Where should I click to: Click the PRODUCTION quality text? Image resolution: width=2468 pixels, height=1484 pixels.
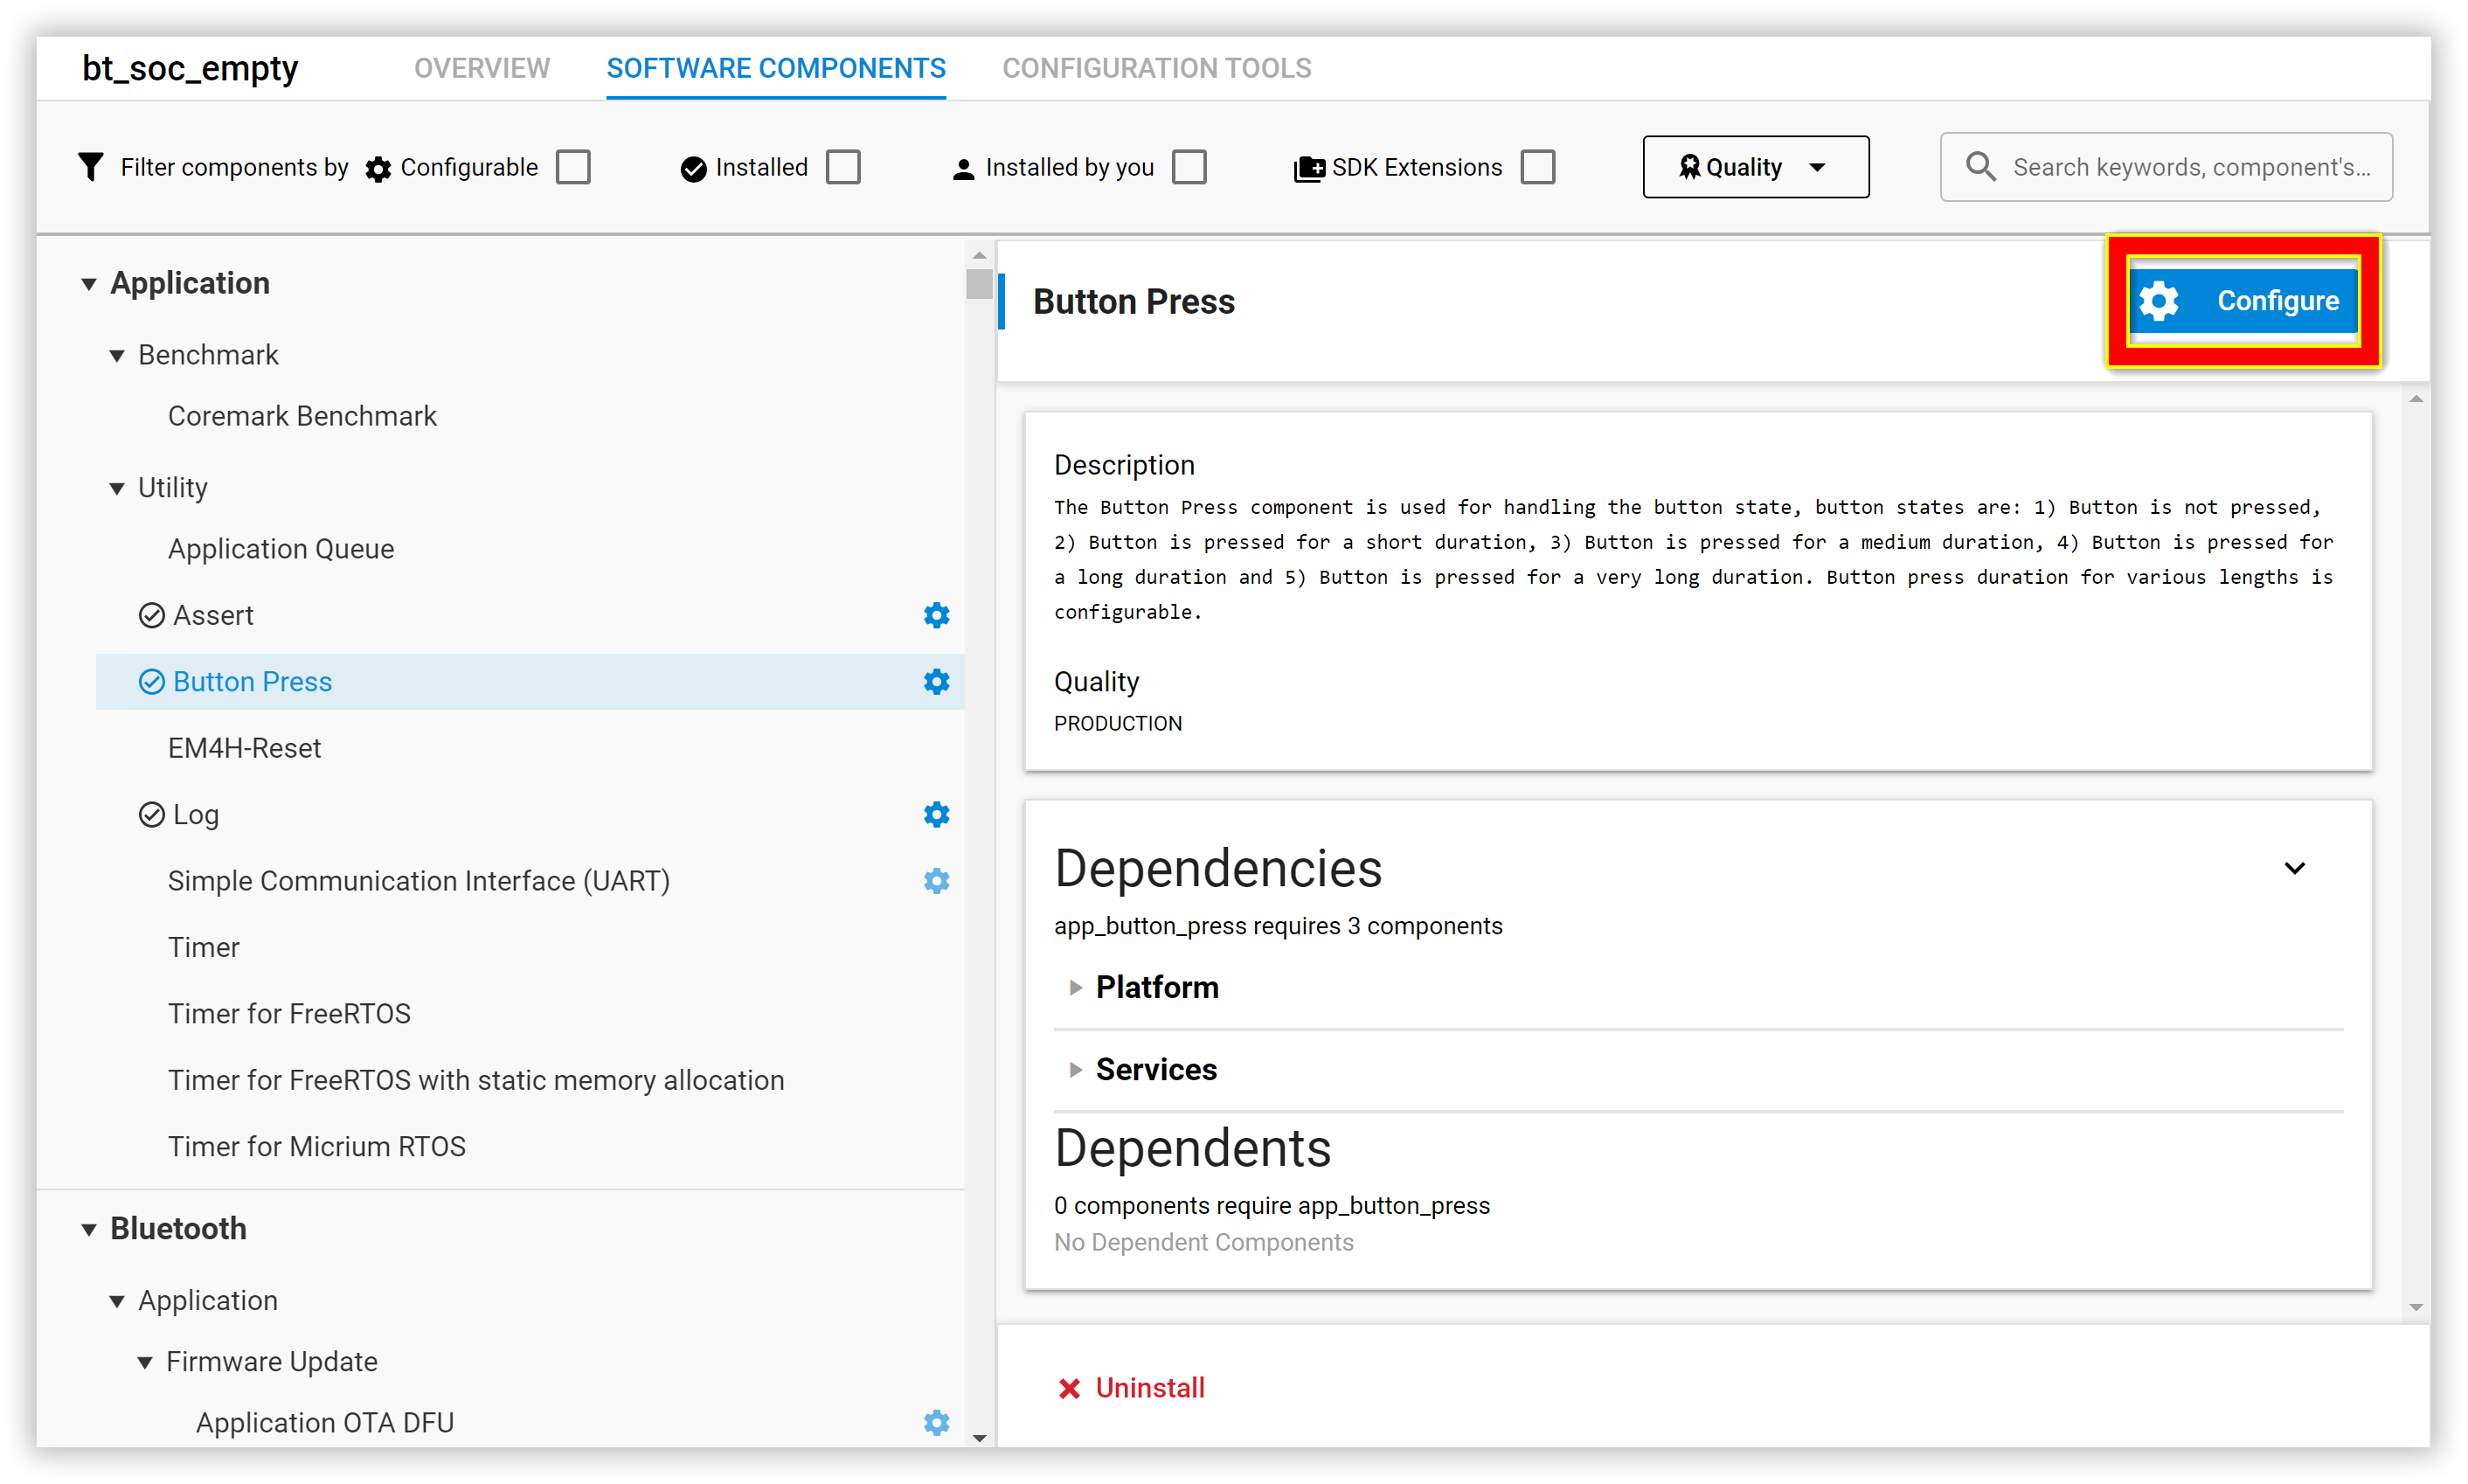point(1117,723)
